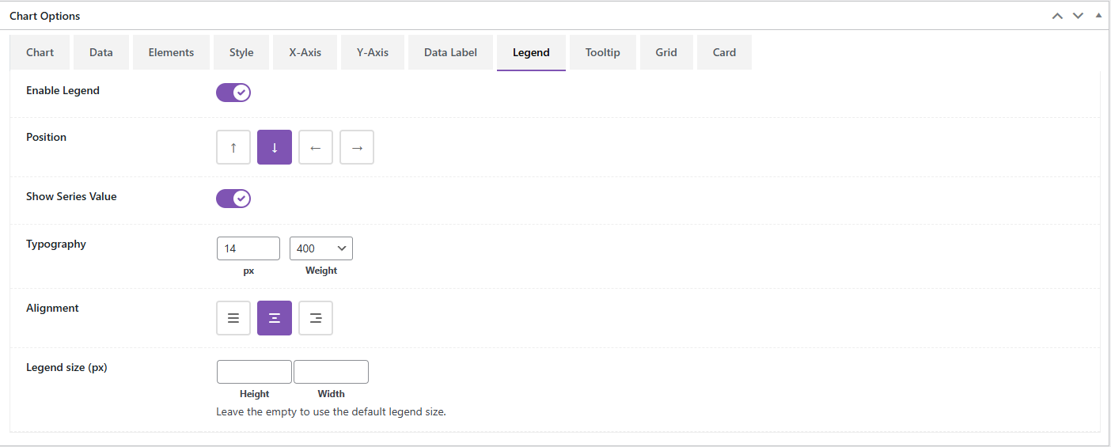Set legend position to top arrow
Screen dimensions: 1111x447
tap(233, 147)
